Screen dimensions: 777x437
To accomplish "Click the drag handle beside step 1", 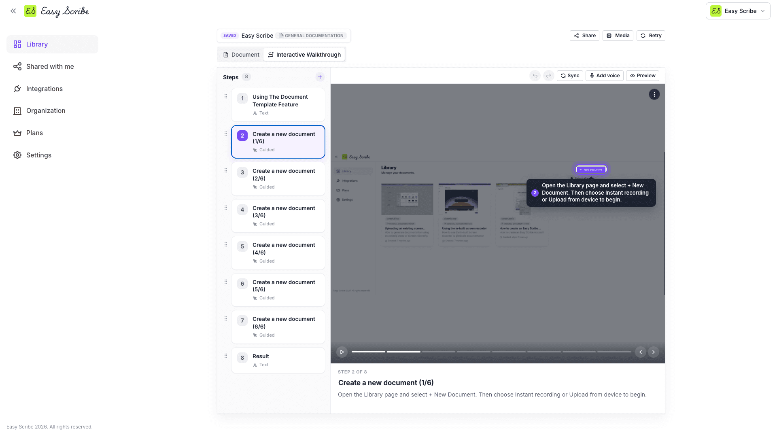I will 226,97.
